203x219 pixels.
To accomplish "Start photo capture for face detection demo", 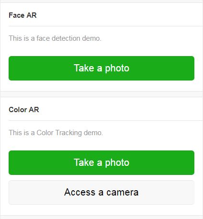I will coord(101,68).
